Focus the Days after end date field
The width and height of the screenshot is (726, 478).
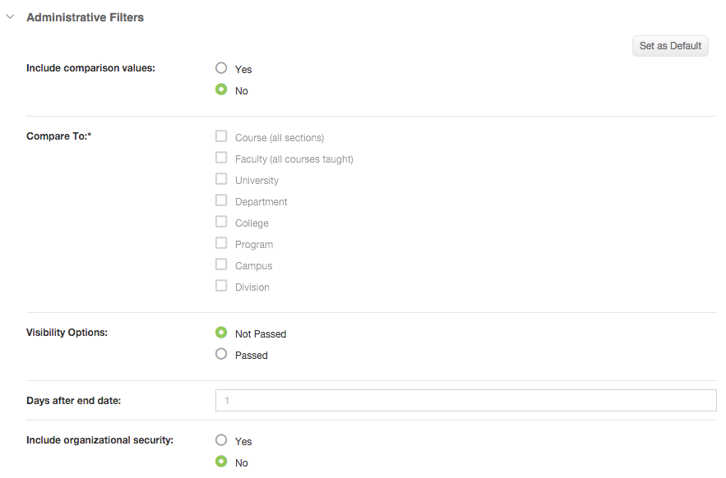tap(466, 400)
